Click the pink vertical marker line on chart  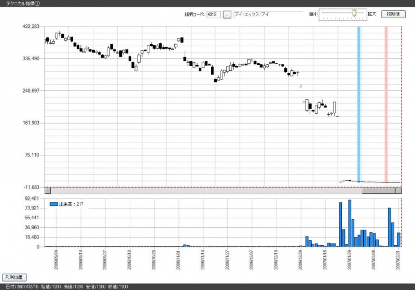pyautogui.click(x=386, y=104)
